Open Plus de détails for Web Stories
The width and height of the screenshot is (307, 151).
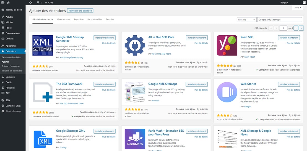[293, 90]
